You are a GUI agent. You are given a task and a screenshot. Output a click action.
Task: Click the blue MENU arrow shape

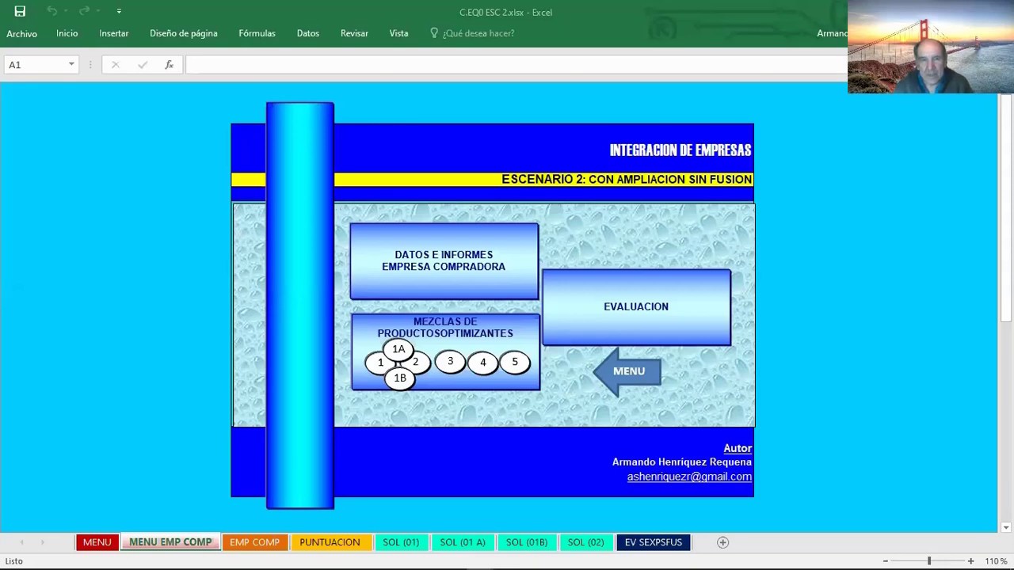pos(627,371)
